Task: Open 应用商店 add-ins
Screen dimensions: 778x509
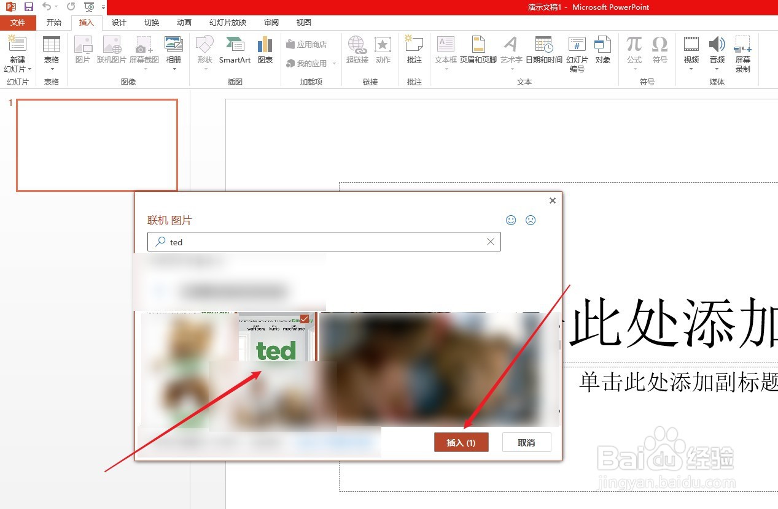Action: tap(307, 45)
